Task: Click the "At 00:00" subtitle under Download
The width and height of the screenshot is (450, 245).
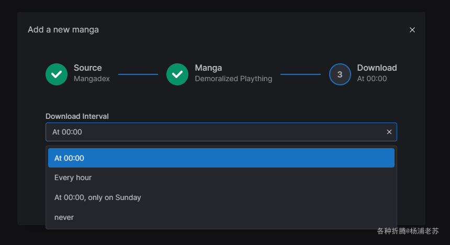Action: (372, 79)
